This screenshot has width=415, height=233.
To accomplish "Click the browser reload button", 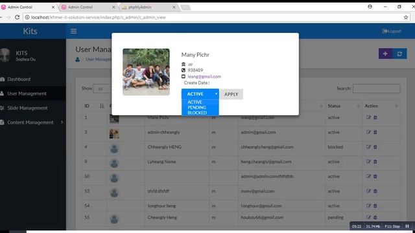I will coord(18,17).
